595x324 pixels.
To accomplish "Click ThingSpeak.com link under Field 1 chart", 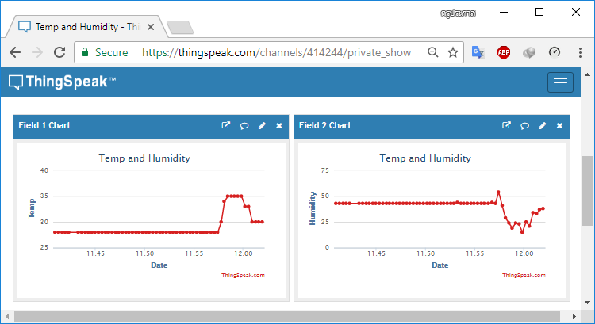I will click(x=243, y=275).
